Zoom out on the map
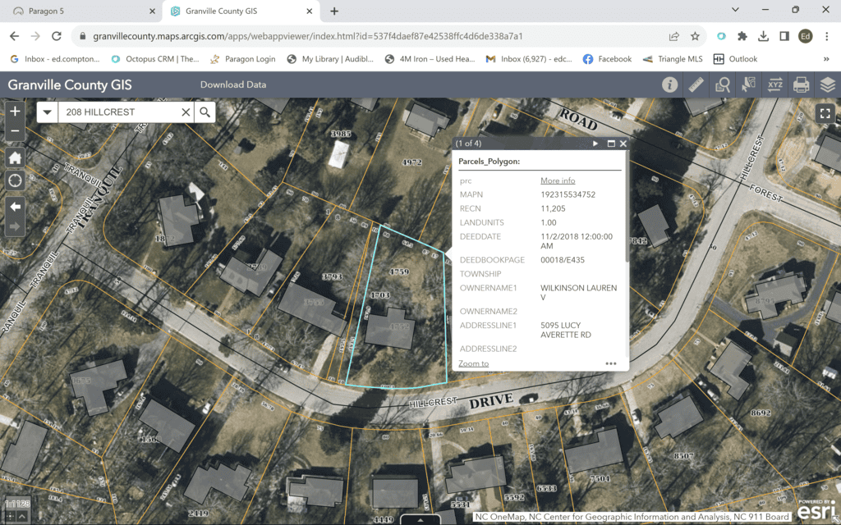 (x=15, y=130)
